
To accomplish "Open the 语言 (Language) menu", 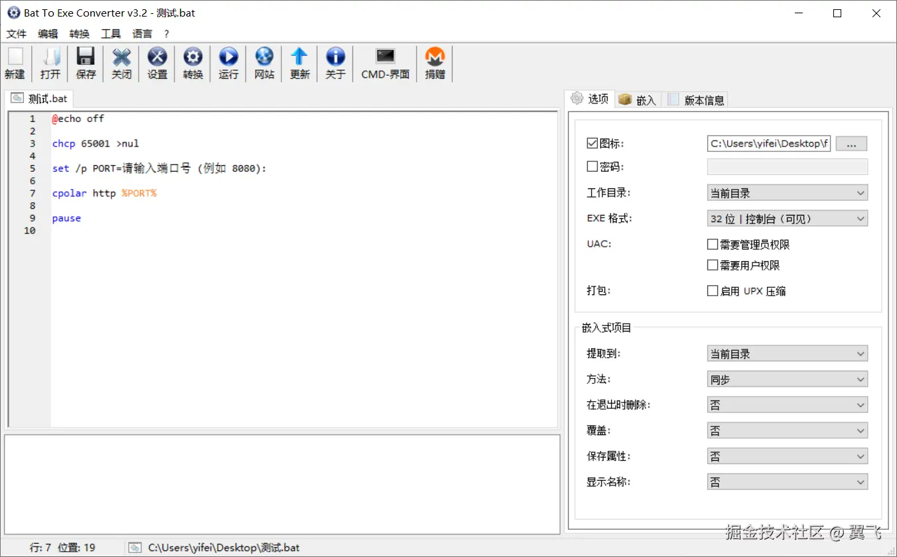I will tap(143, 34).
